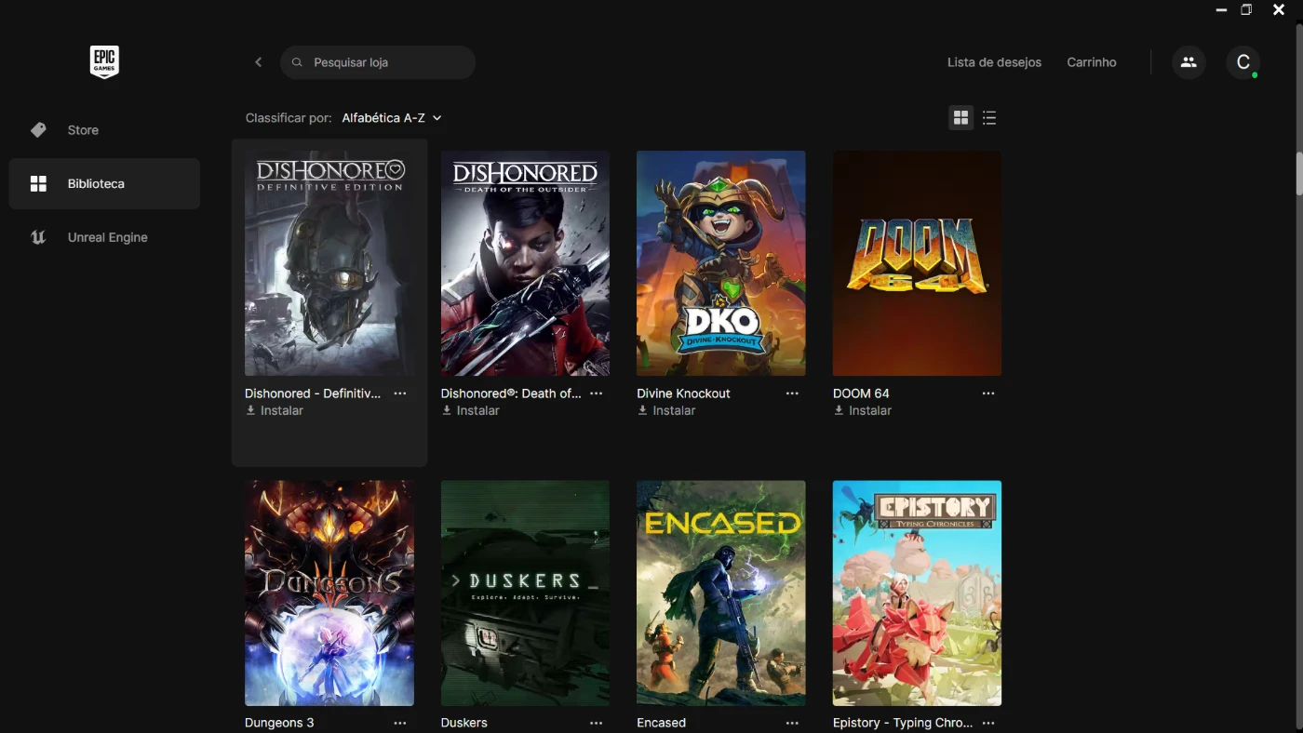This screenshot has width=1303, height=733.
Task: Minimize the Epic Games Launcher window
Action: click(1221, 10)
